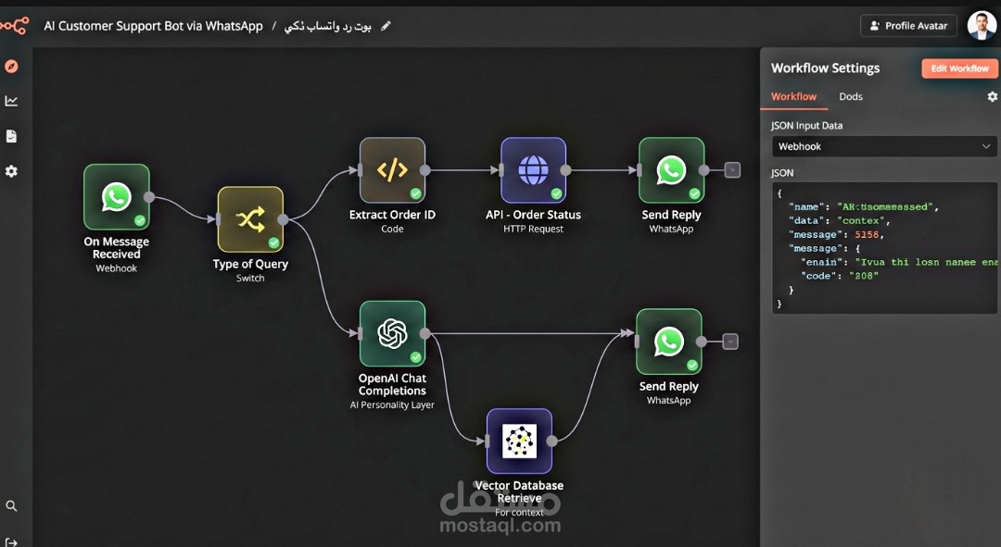Click the AI Personality Layer subtitle
1001x547 pixels.
(392, 404)
